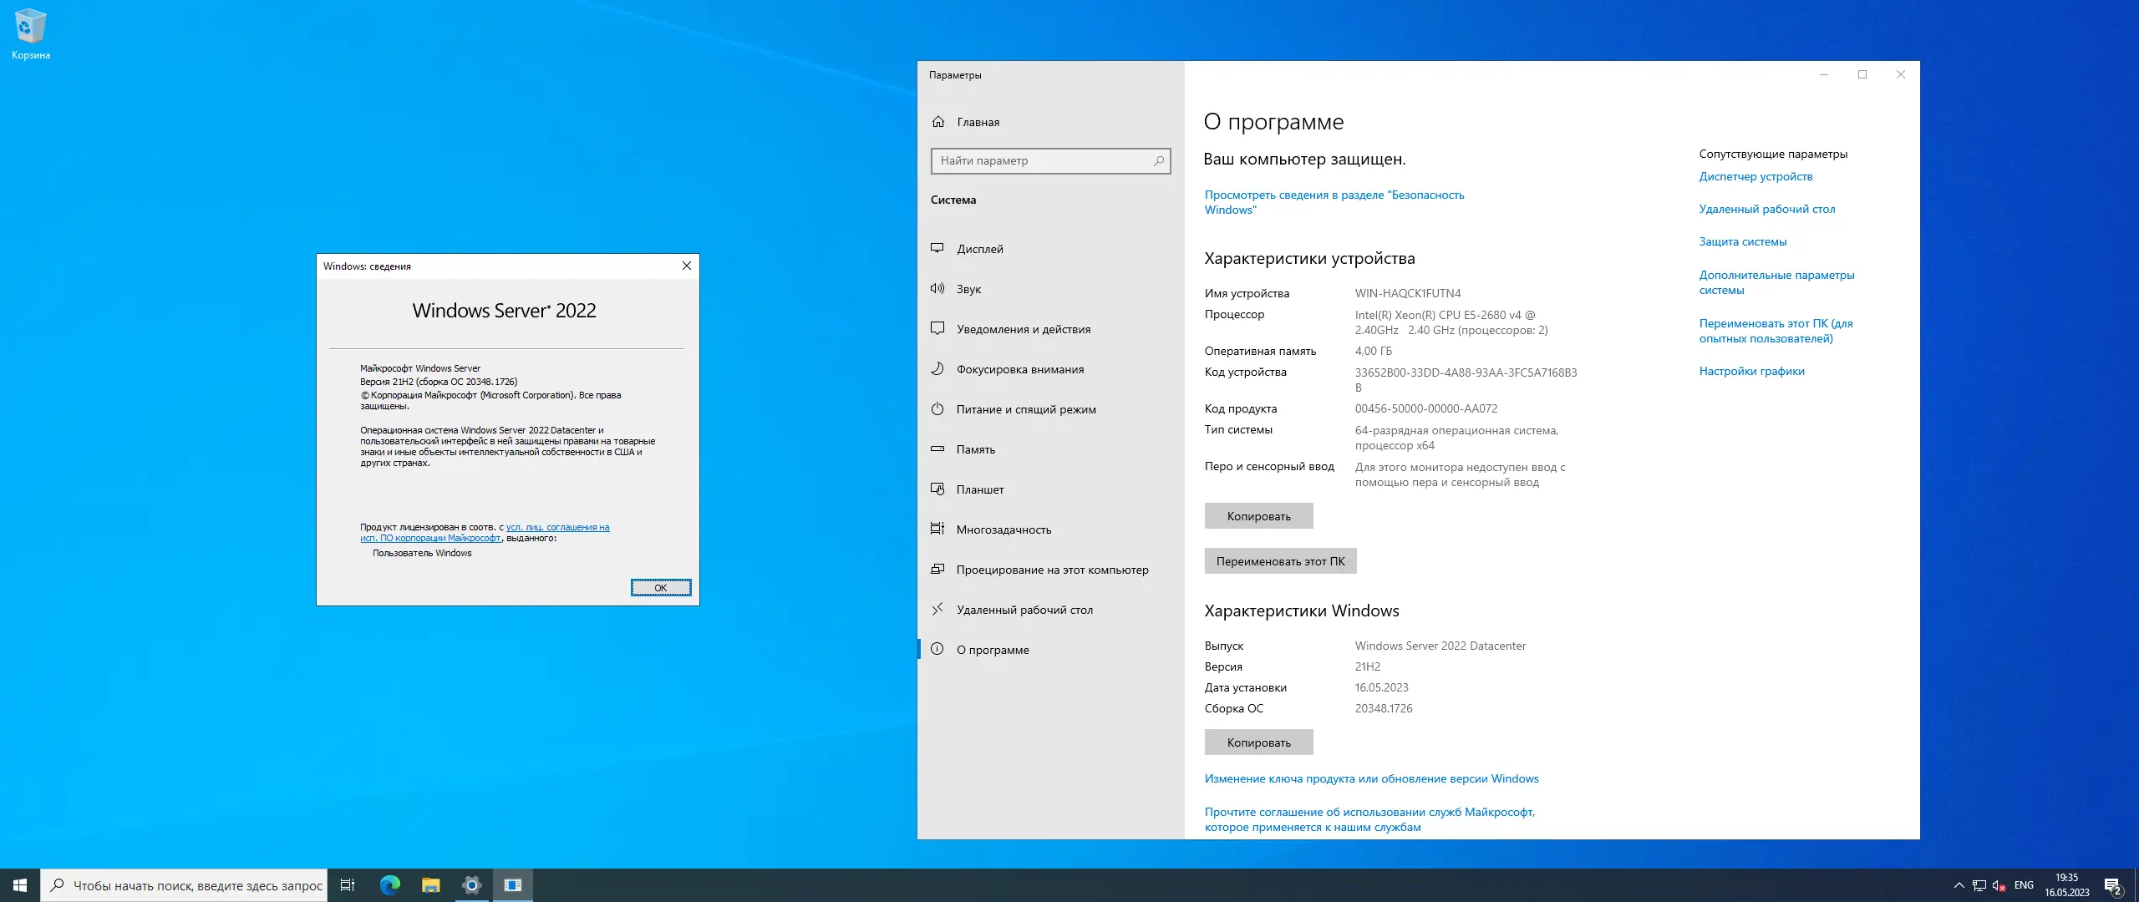Open the Change product key link
Viewport: 2139px width, 902px height.
tap(1371, 778)
